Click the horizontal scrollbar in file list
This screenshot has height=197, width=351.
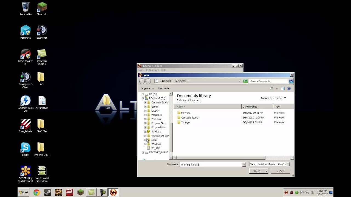221,158
